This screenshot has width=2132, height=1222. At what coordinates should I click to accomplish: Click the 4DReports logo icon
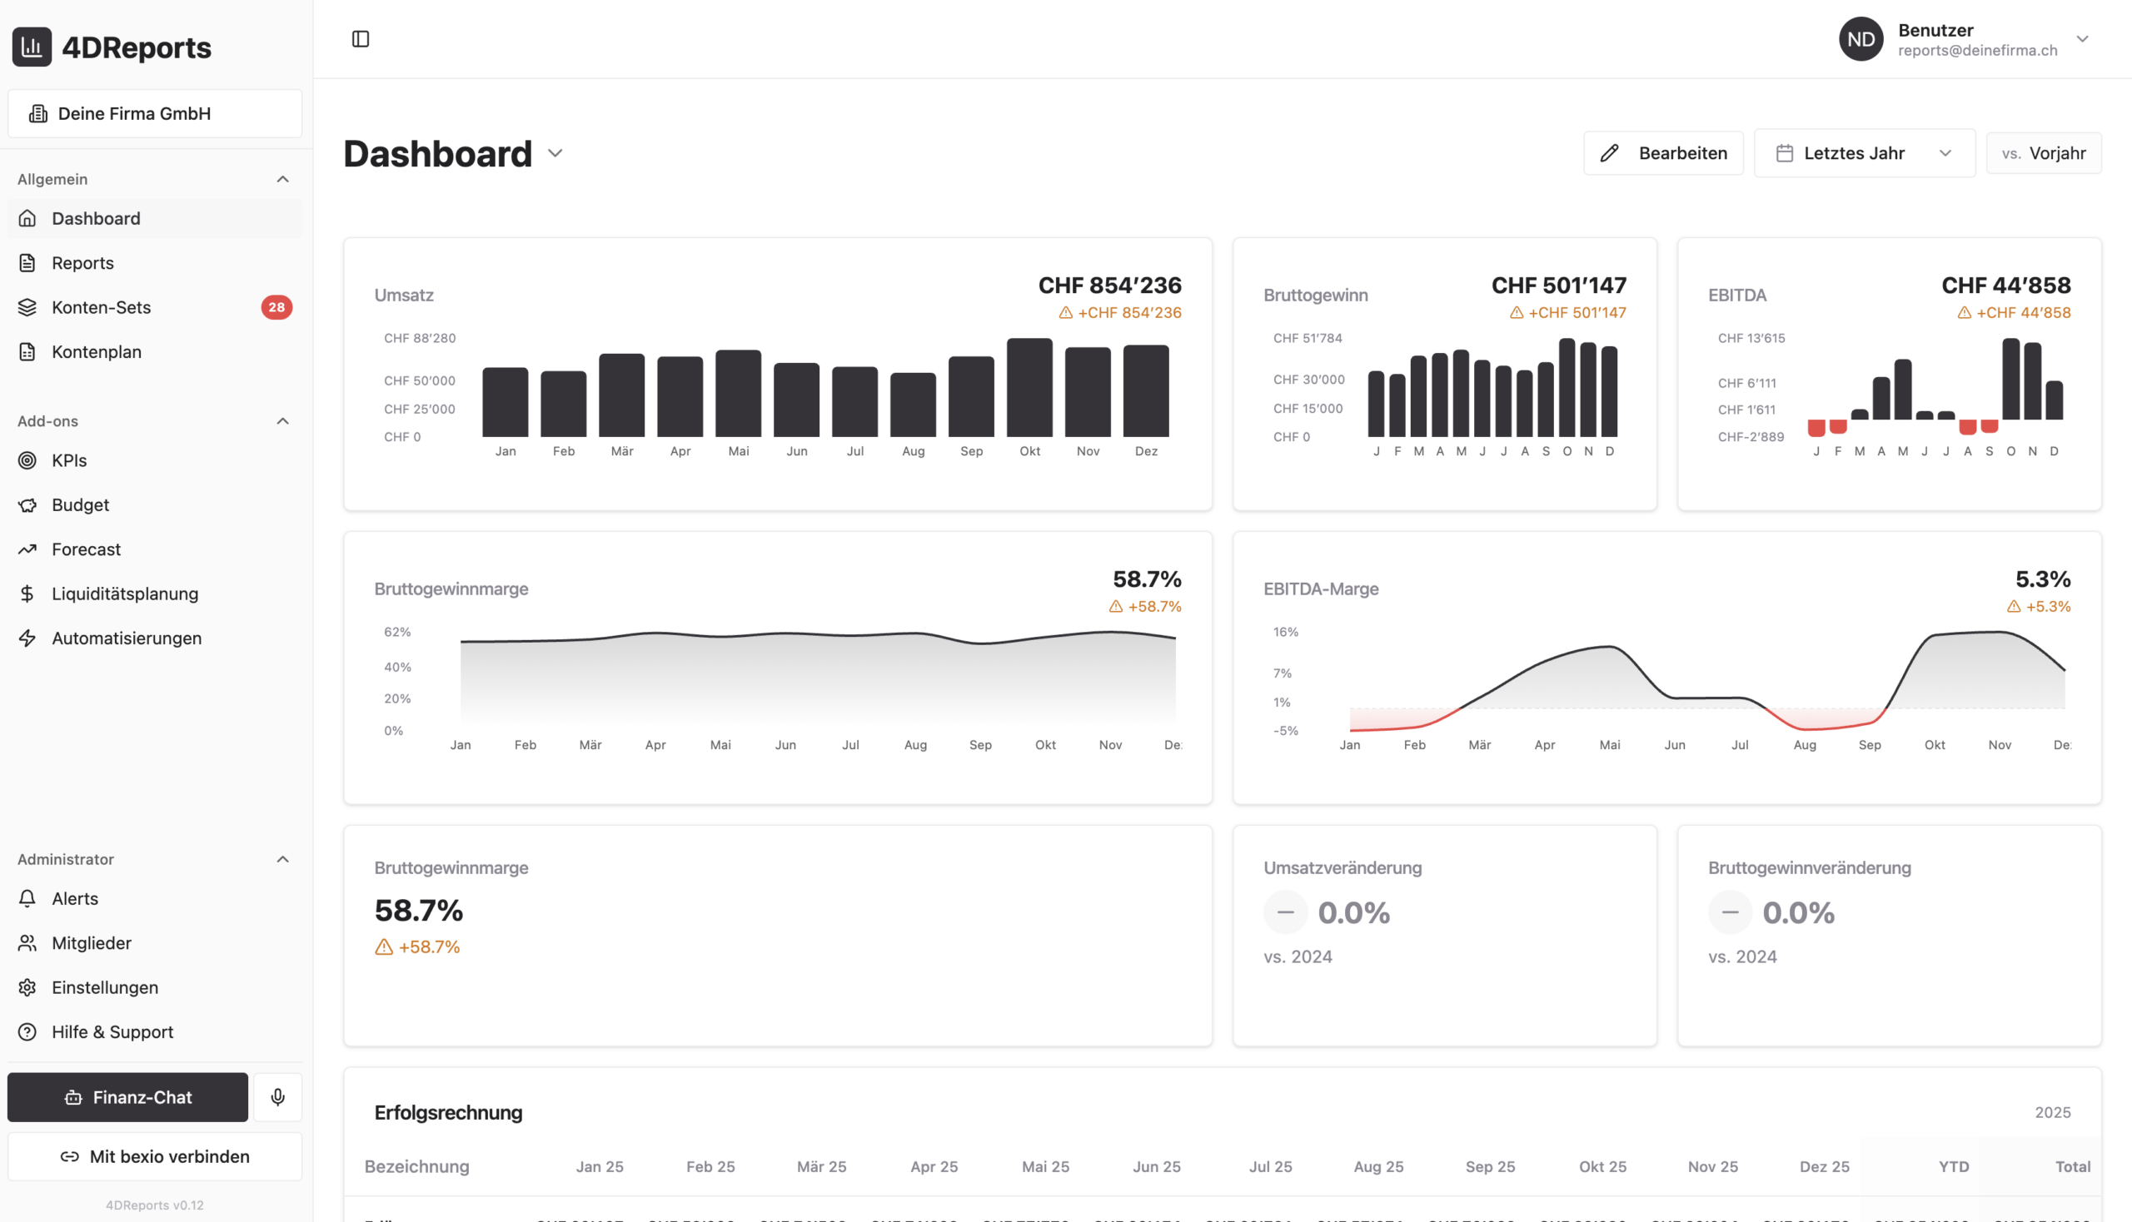32,47
